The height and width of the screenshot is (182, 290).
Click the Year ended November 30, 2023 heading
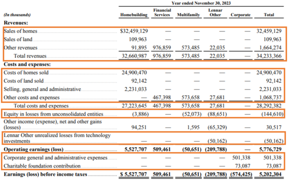click(x=201, y=3)
